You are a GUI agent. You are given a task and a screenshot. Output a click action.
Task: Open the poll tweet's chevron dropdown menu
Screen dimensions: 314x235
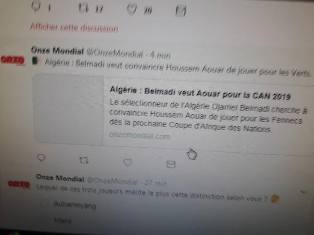pyautogui.click(x=304, y=192)
